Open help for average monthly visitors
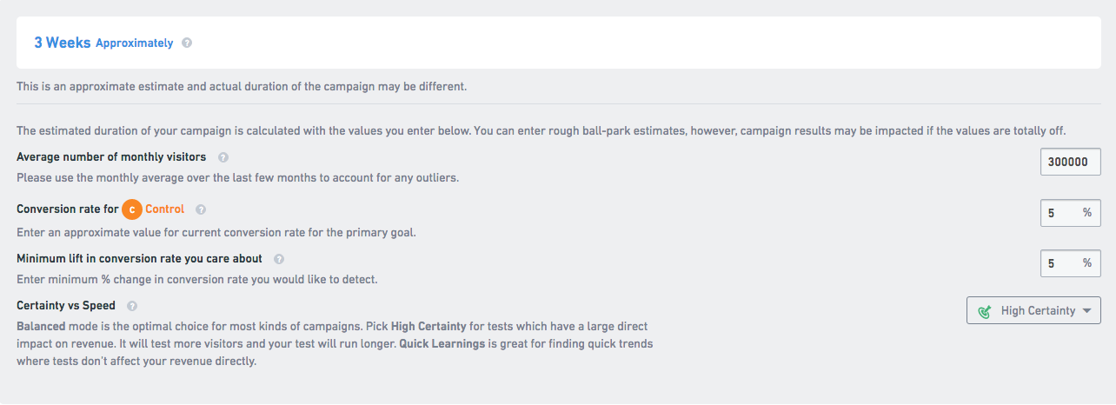 pyautogui.click(x=223, y=157)
